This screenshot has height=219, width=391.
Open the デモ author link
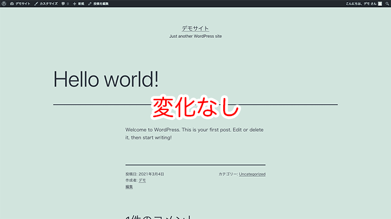pyautogui.click(x=142, y=180)
